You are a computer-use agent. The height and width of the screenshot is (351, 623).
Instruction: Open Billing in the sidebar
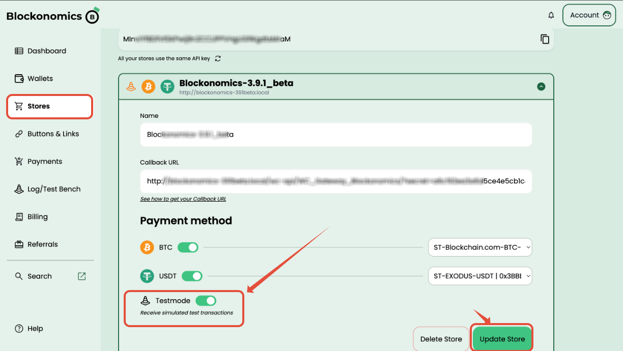31,217
